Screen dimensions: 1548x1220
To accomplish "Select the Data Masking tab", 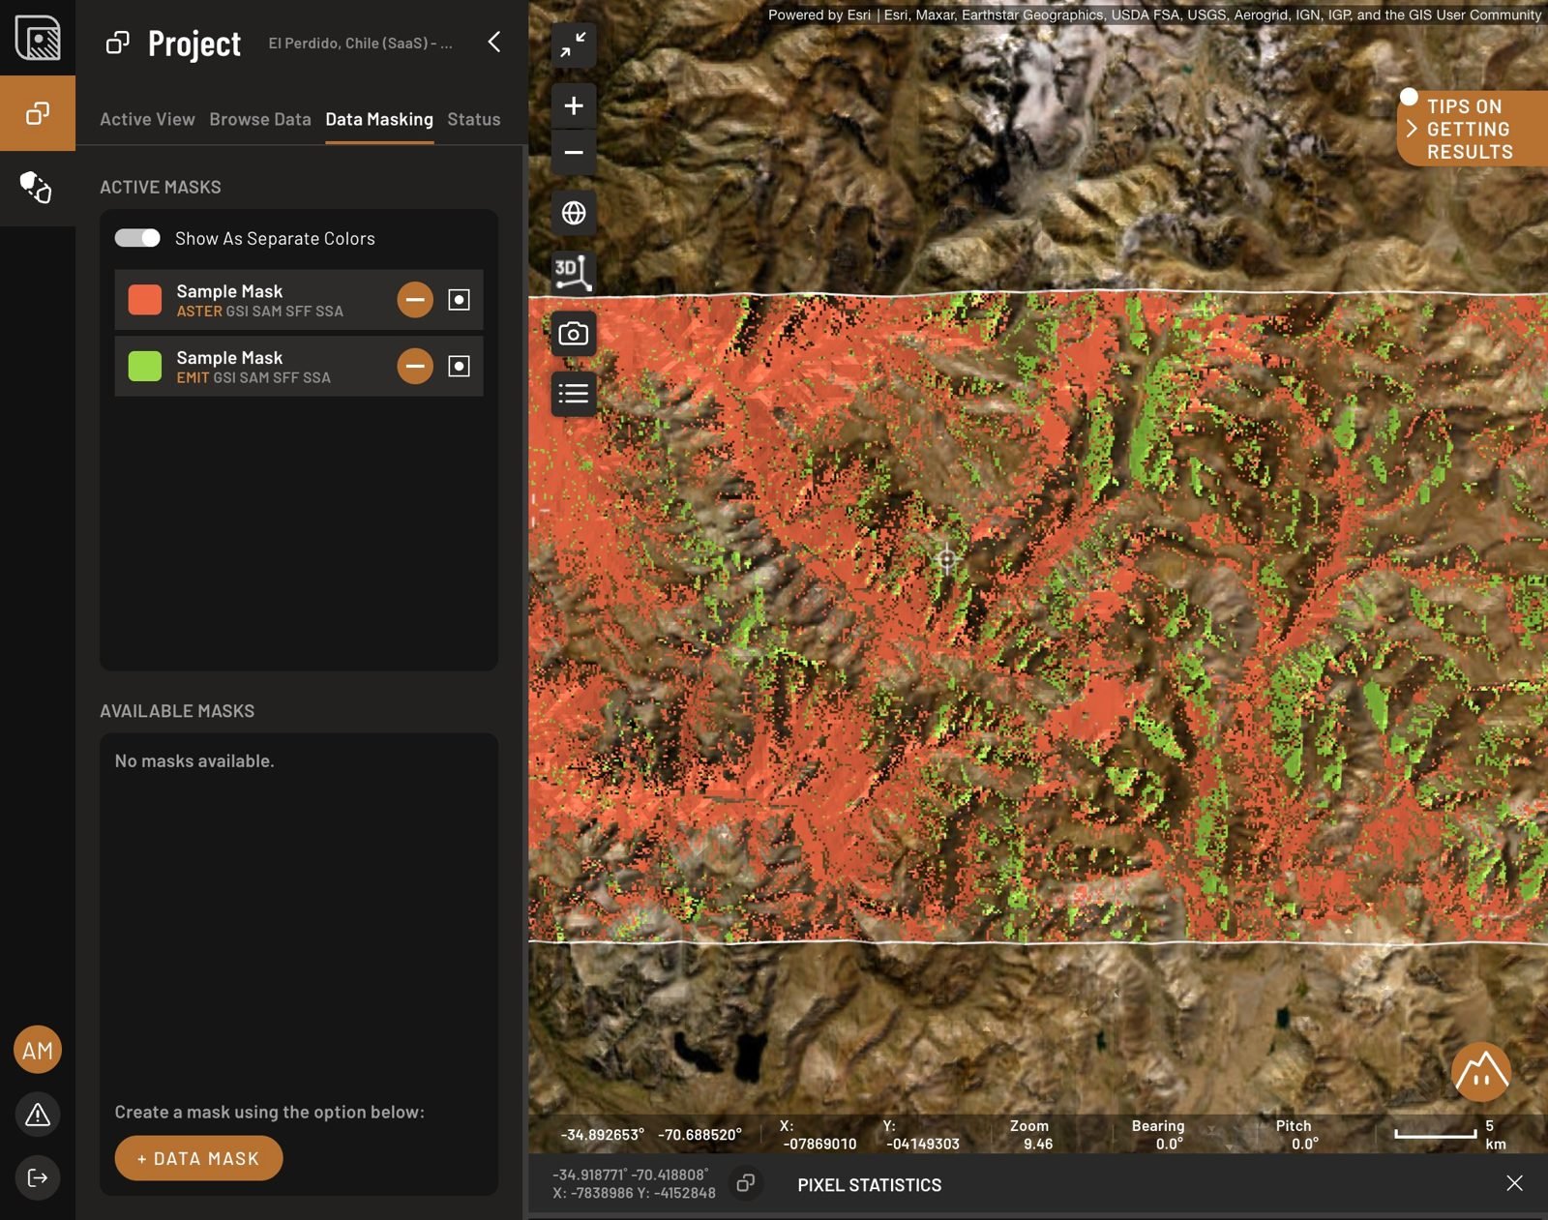I will pyautogui.click(x=379, y=119).
